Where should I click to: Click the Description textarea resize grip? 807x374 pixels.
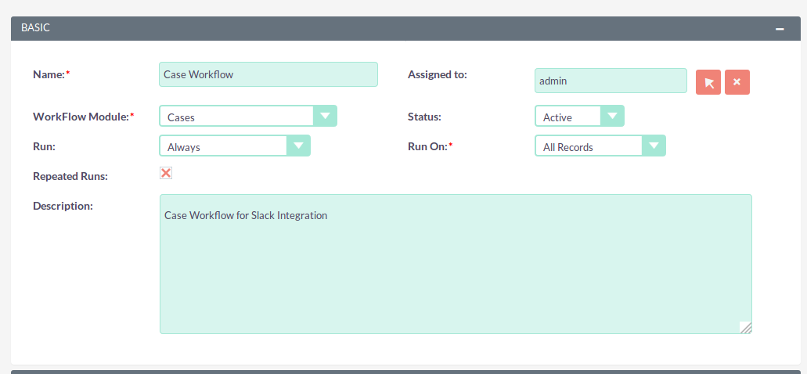pyautogui.click(x=746, y=328)
